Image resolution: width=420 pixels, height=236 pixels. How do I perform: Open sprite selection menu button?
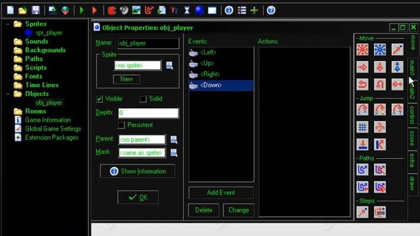(x=169, y=66)
